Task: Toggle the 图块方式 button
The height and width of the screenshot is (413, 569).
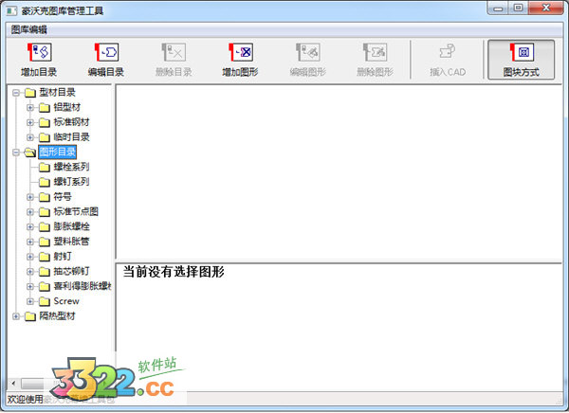Action: 521,60
